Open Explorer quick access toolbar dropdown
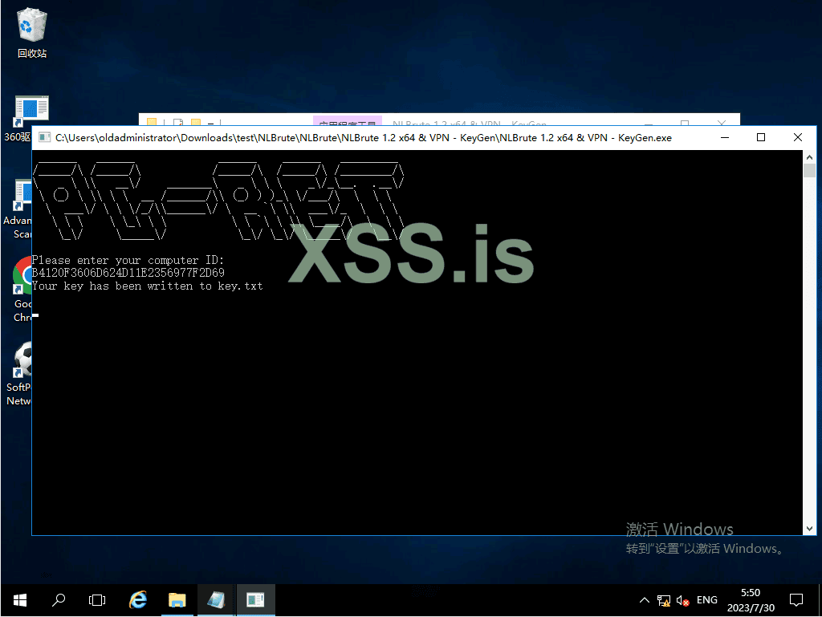Screen dimensions: 822x617 [x=211, y=123]
